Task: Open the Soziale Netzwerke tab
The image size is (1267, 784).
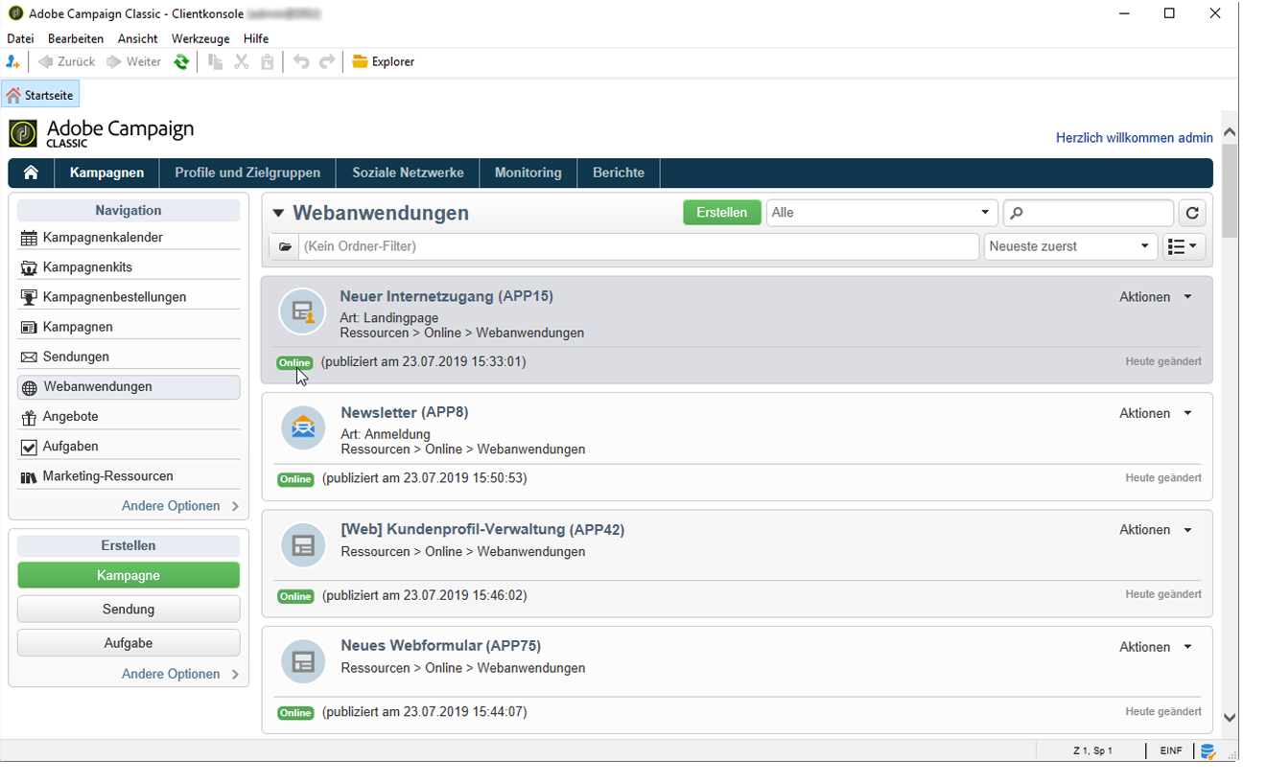Action: click(408, 173)
